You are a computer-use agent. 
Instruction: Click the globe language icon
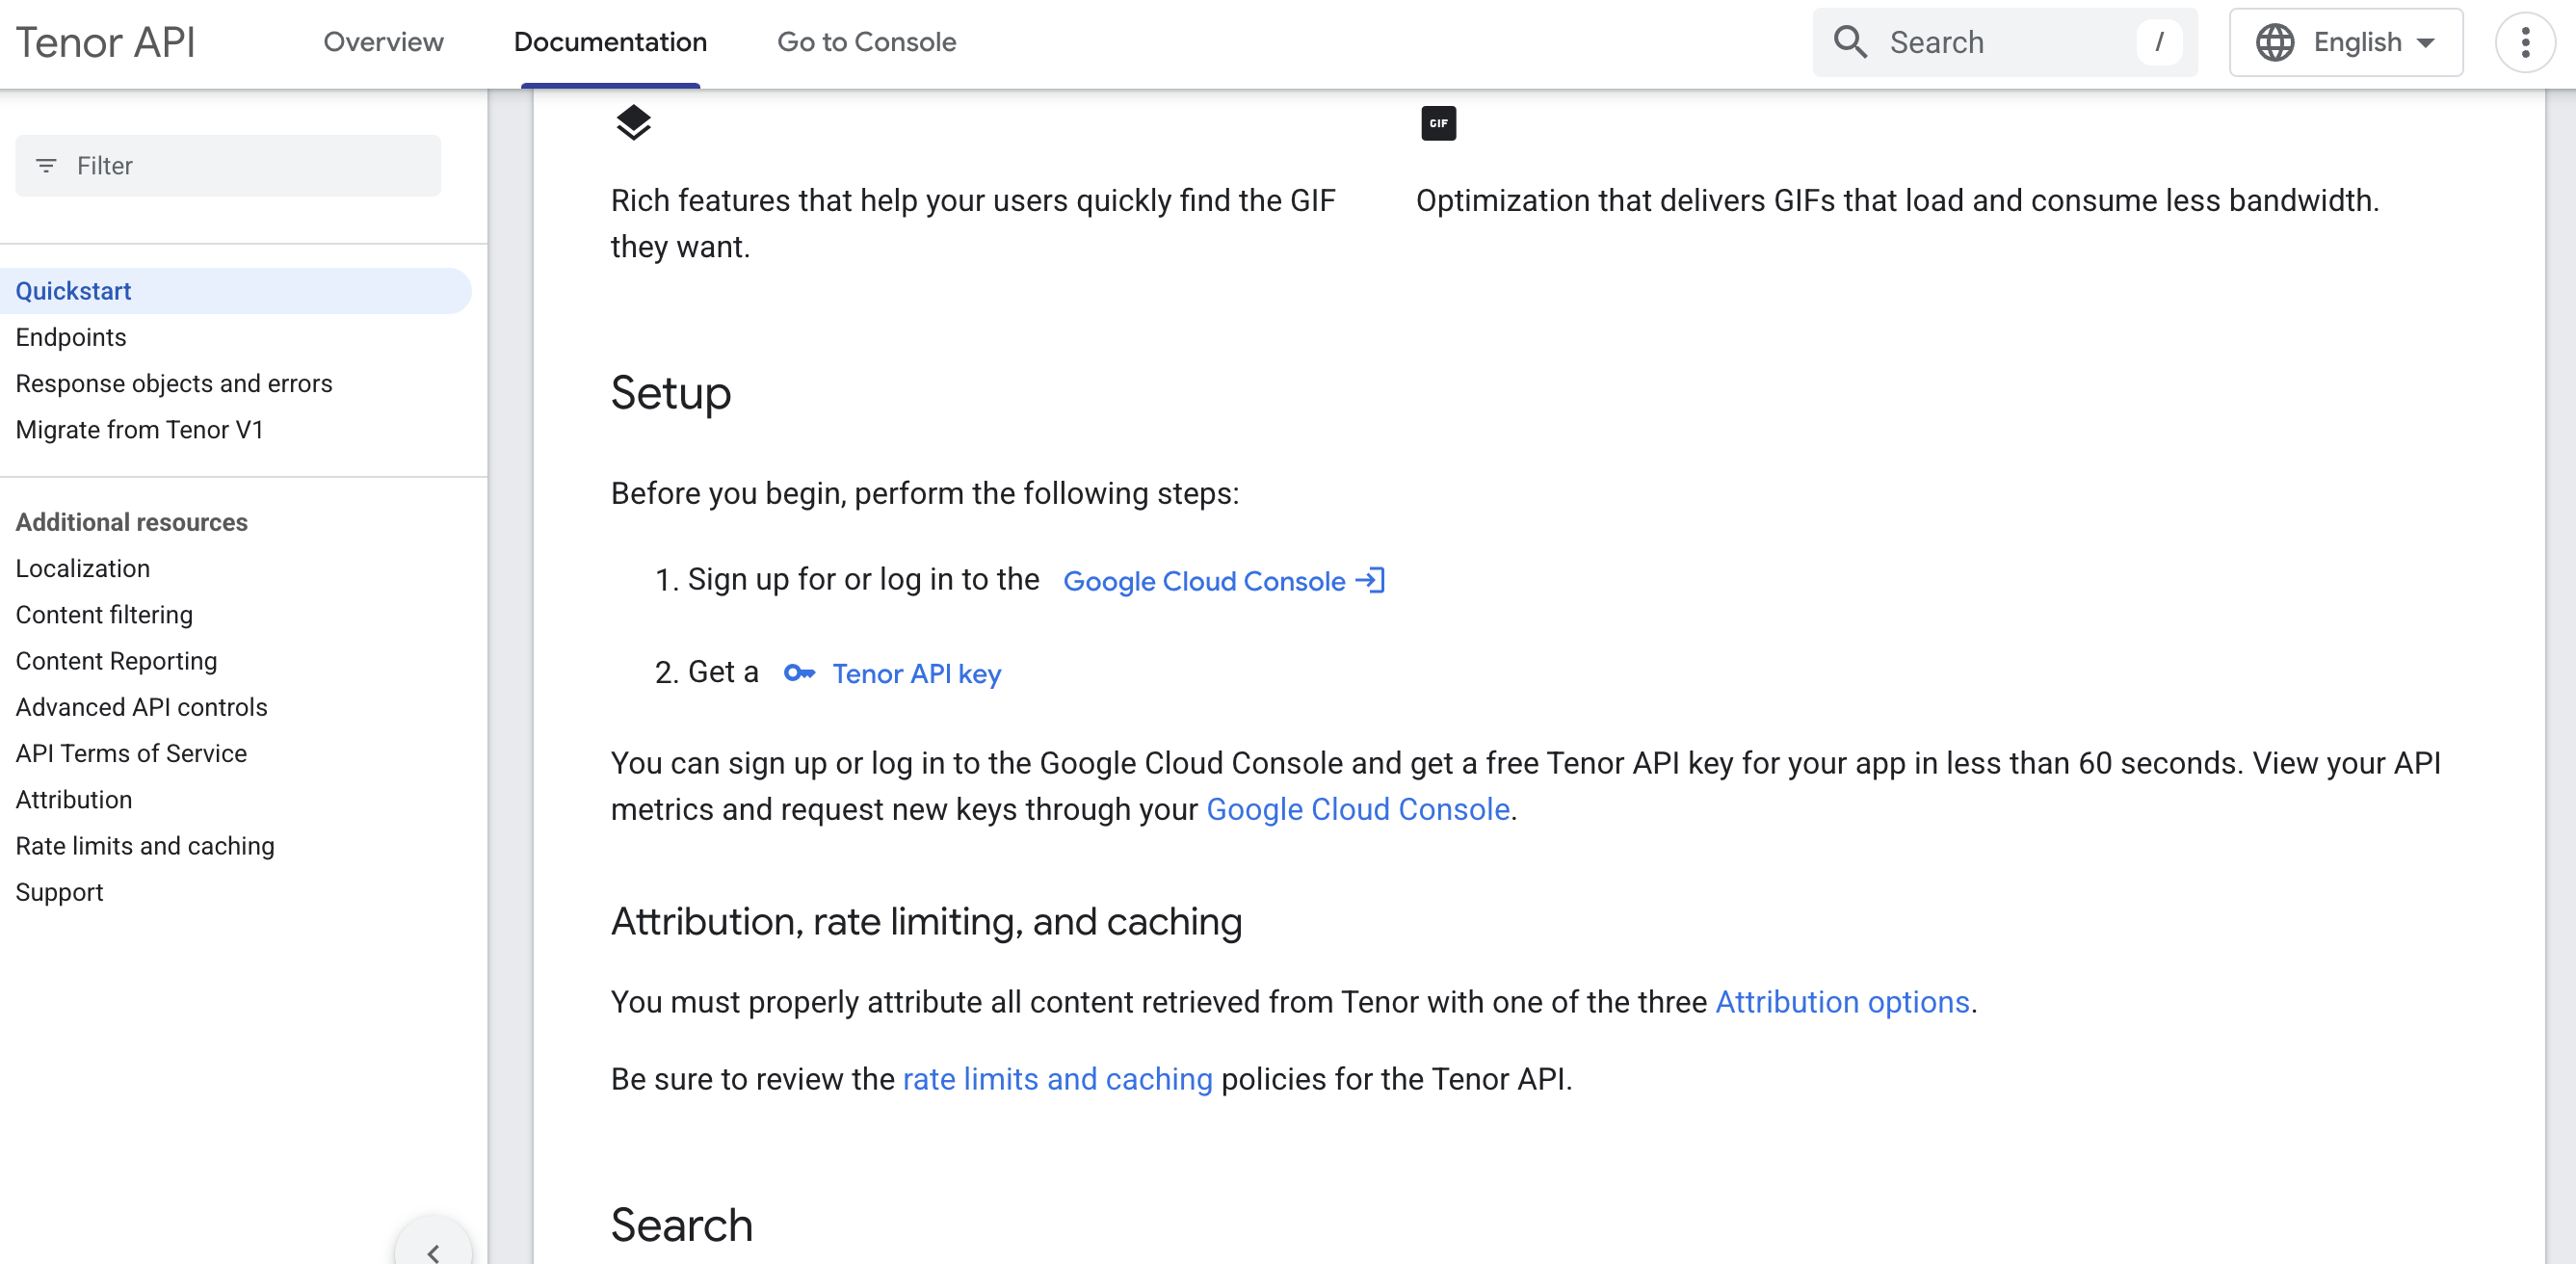2274,42
